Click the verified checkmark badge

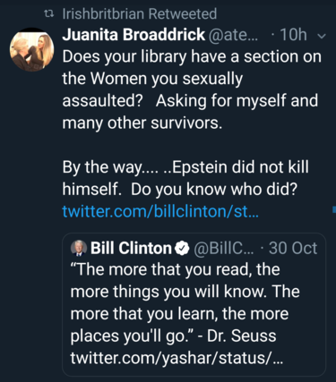click(182, 249)
